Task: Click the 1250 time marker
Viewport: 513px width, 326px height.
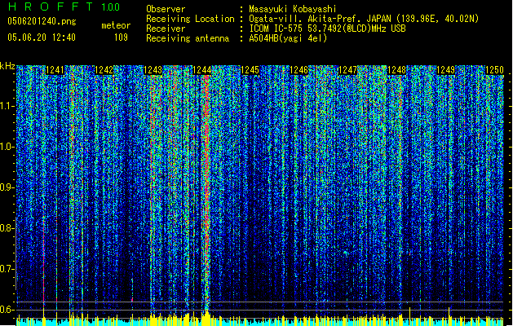Action: [494, 70]
